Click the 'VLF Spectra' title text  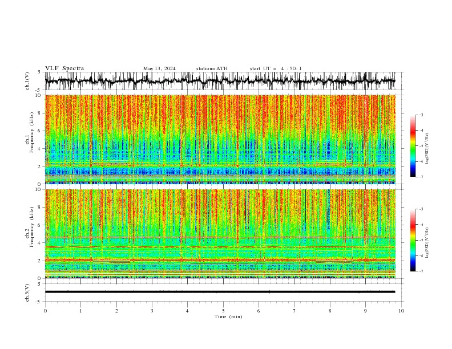tap(64, 68)
